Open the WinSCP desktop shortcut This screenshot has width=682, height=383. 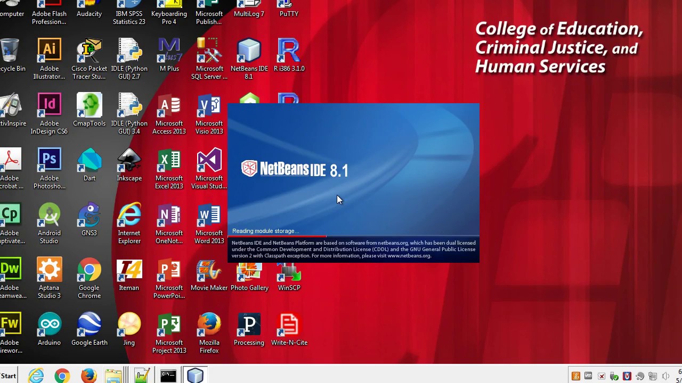point(289,277)
